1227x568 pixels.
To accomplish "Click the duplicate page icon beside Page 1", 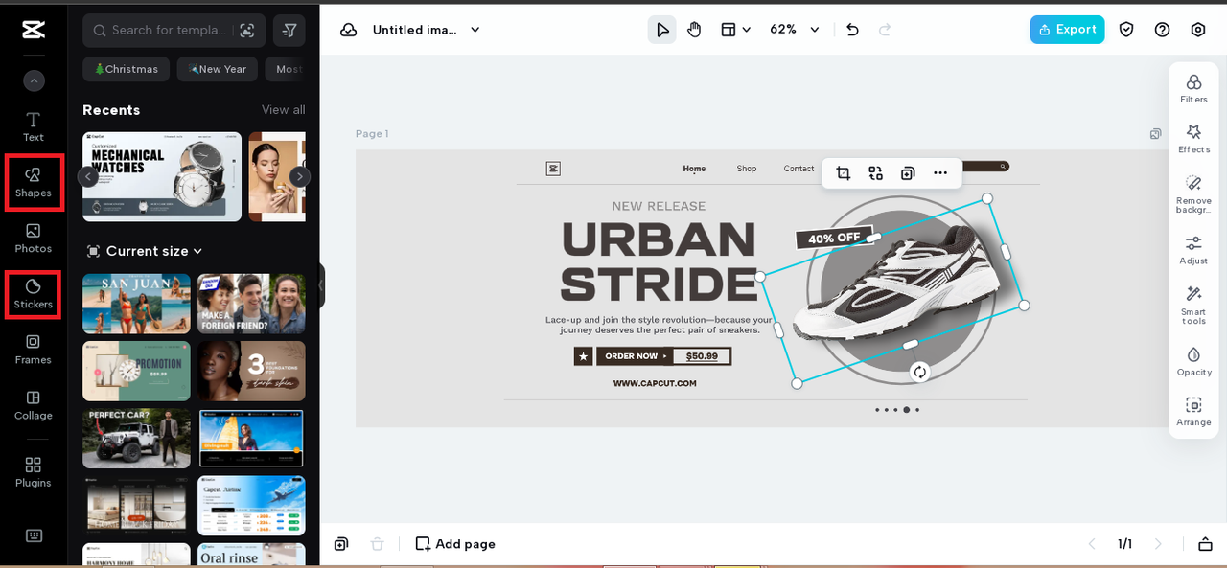I will (x=1156, y=134).
